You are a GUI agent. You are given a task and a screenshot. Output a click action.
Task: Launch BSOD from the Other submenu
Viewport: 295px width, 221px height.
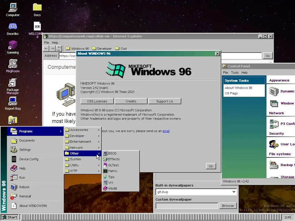coord(121,153)
